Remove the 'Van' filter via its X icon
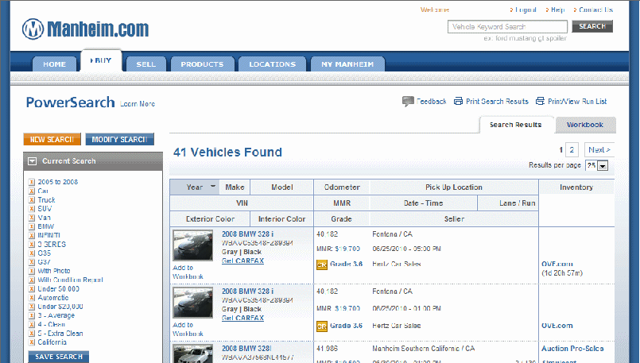The height and width of the screenshot is (363, 640). point(32,218)
